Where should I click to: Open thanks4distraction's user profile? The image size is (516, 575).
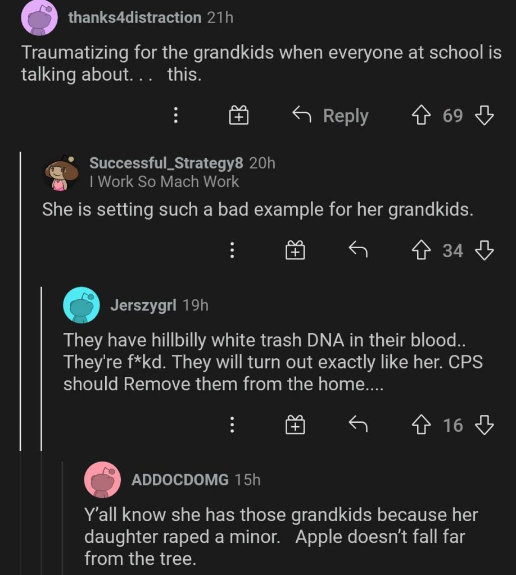tap(134, 18)
